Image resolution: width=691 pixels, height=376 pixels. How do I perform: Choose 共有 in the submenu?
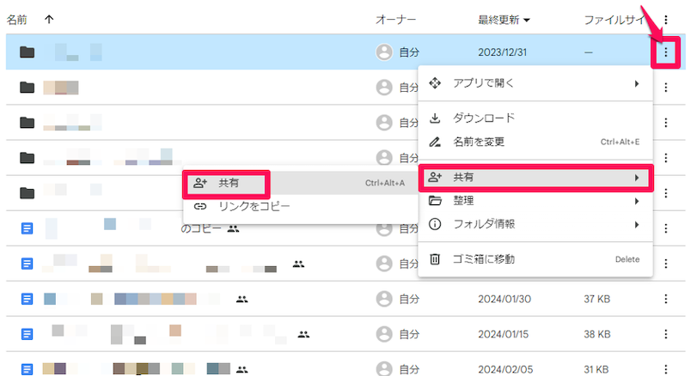pyautogui.click(x=228, y=183)
